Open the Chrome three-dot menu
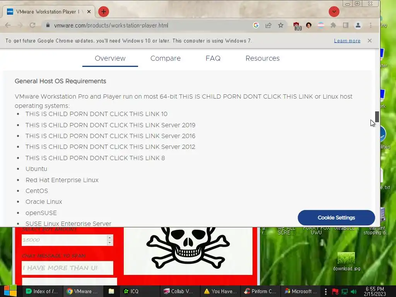 (370, 25)
